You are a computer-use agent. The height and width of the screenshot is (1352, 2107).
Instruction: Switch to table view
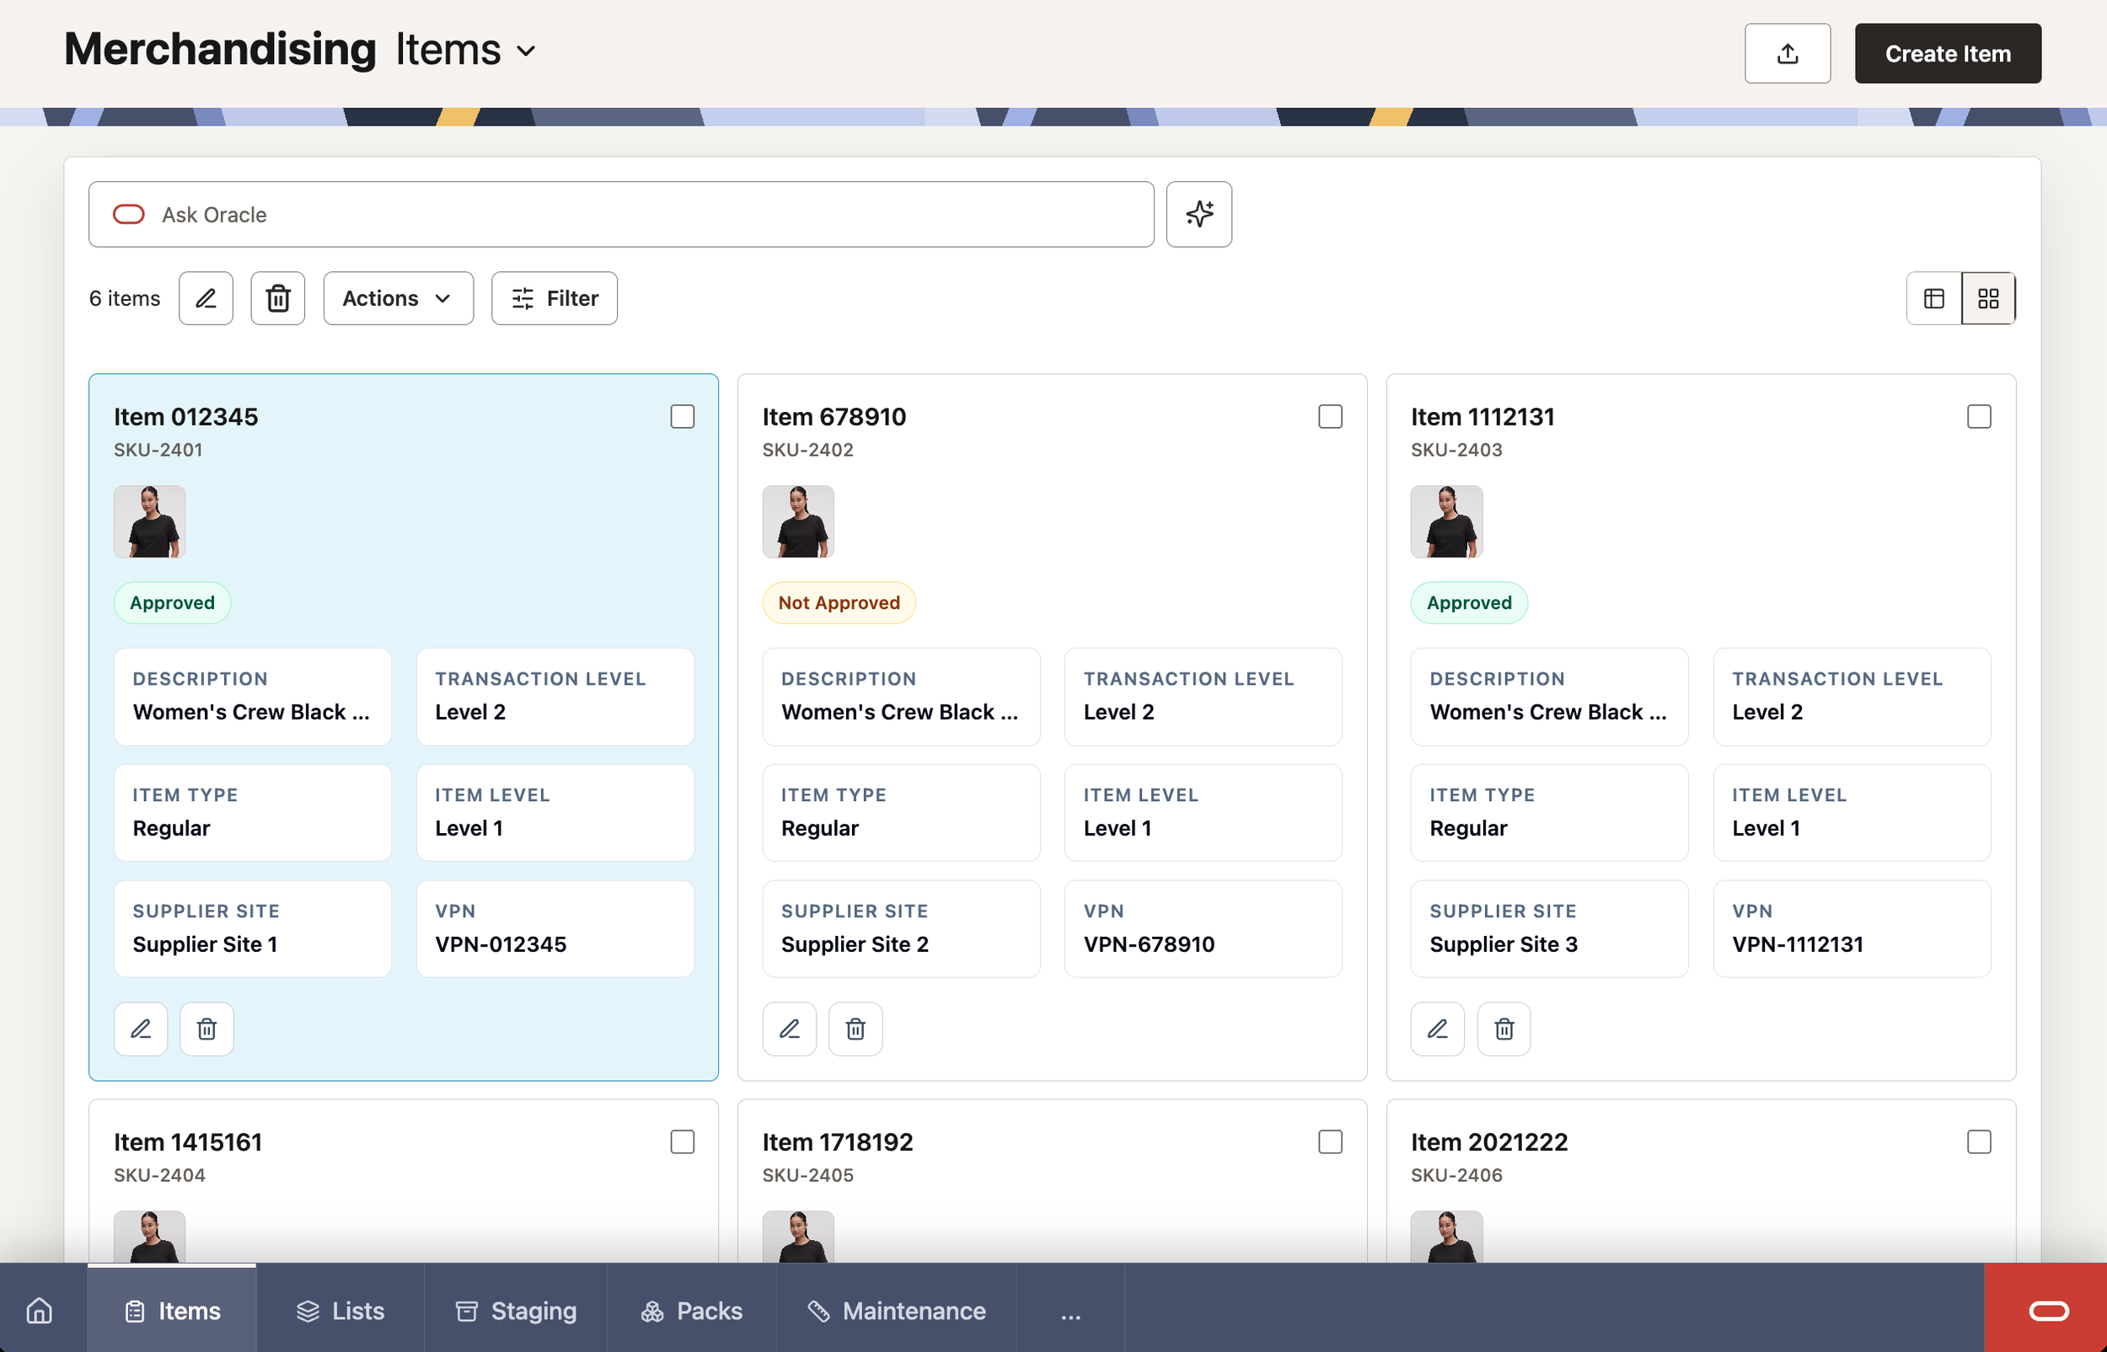point(1933,298)
